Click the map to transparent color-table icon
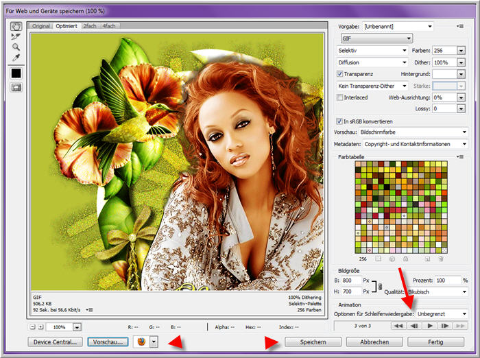Screen dimensions: 480x358 [379, 259]
